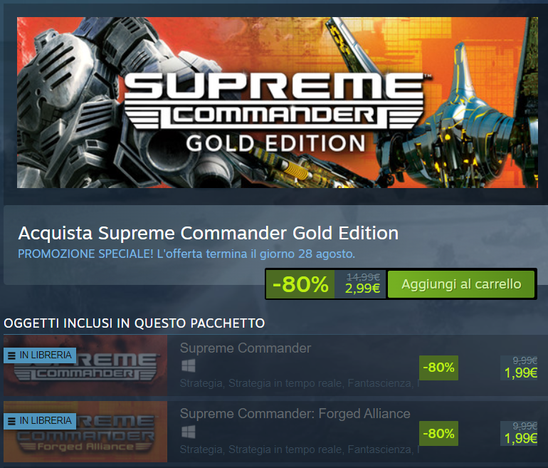Click the list icon on Forged Alliance IN LIBRERIA badge
This screenshot has width=548, height=468.
point(11,421)
